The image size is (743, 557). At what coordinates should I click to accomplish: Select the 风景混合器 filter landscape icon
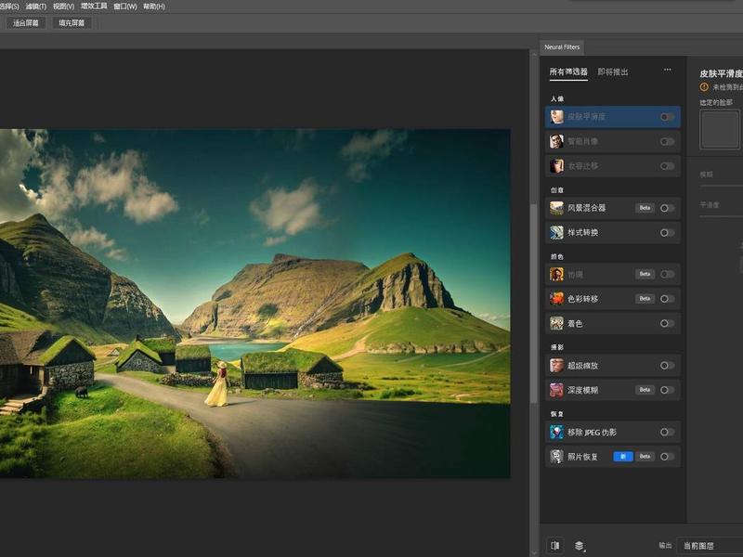coord(556,208)
